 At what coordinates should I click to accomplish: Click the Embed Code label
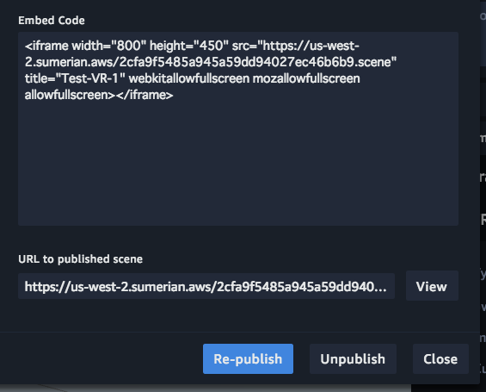(52, 21)
